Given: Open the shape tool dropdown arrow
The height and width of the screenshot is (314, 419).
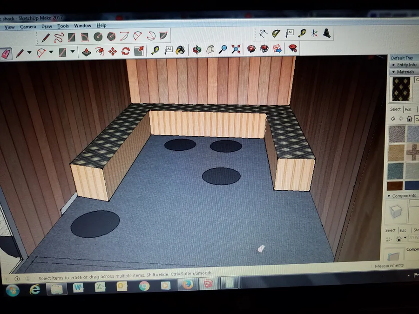Looking at the screenshot, I should pos(73,52).
